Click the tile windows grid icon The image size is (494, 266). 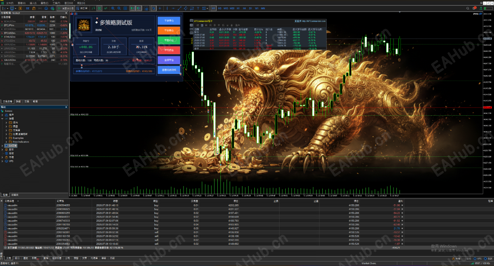[125, 8]
